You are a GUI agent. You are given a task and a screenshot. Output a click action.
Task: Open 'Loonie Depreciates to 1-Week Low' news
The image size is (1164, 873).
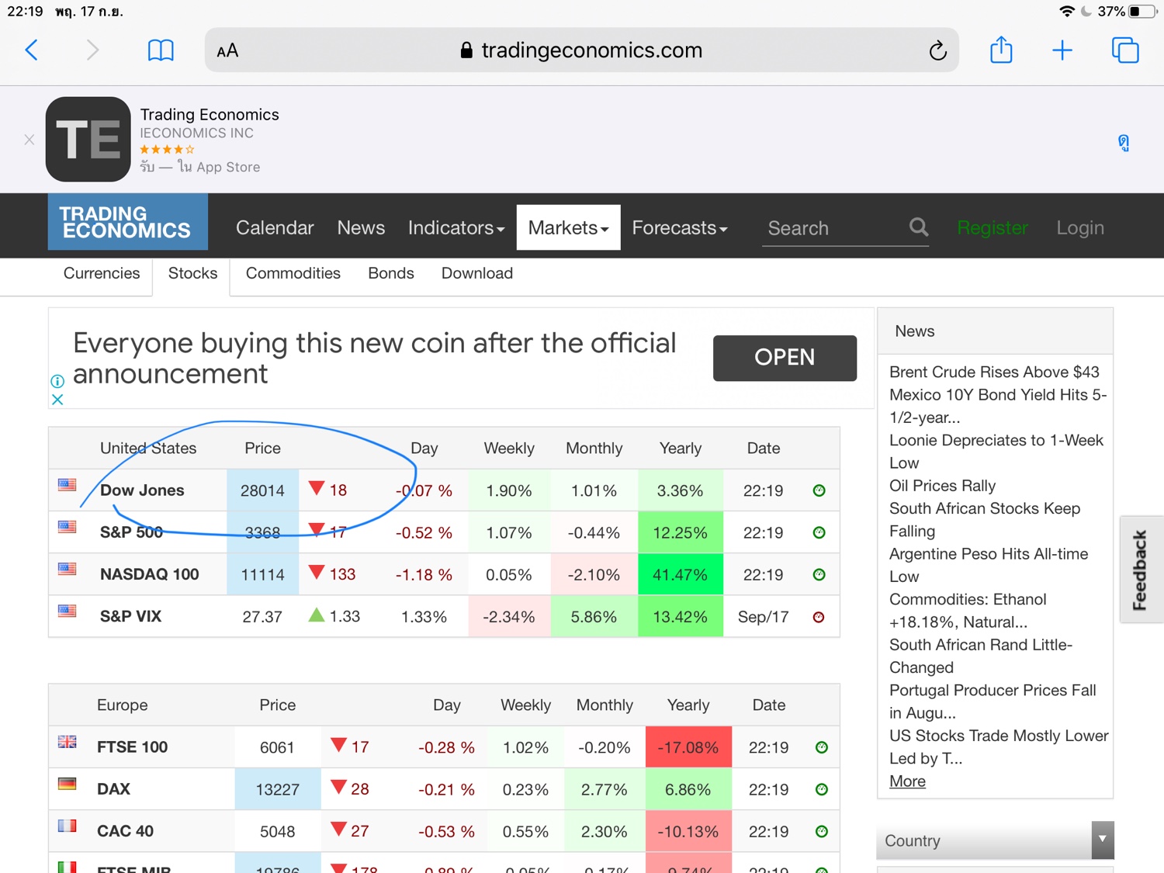[996, 452]
